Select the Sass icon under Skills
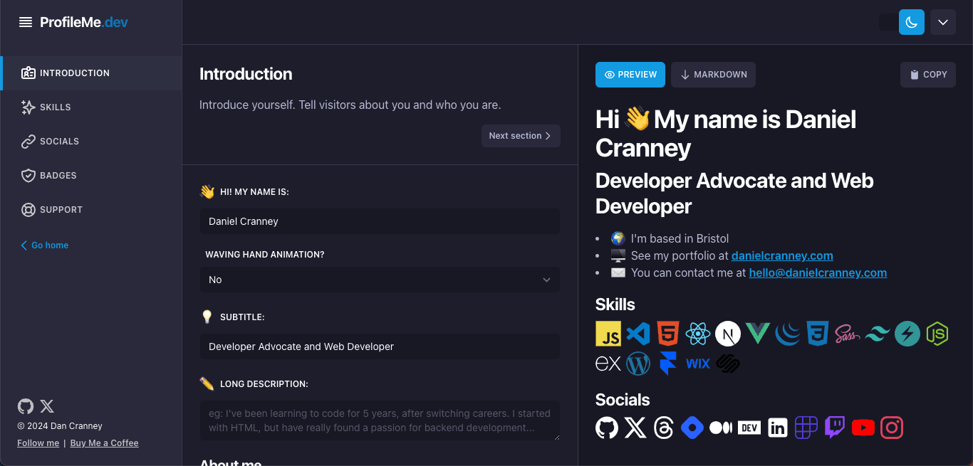This screenshot has height=466, width=973. (848, 333)
